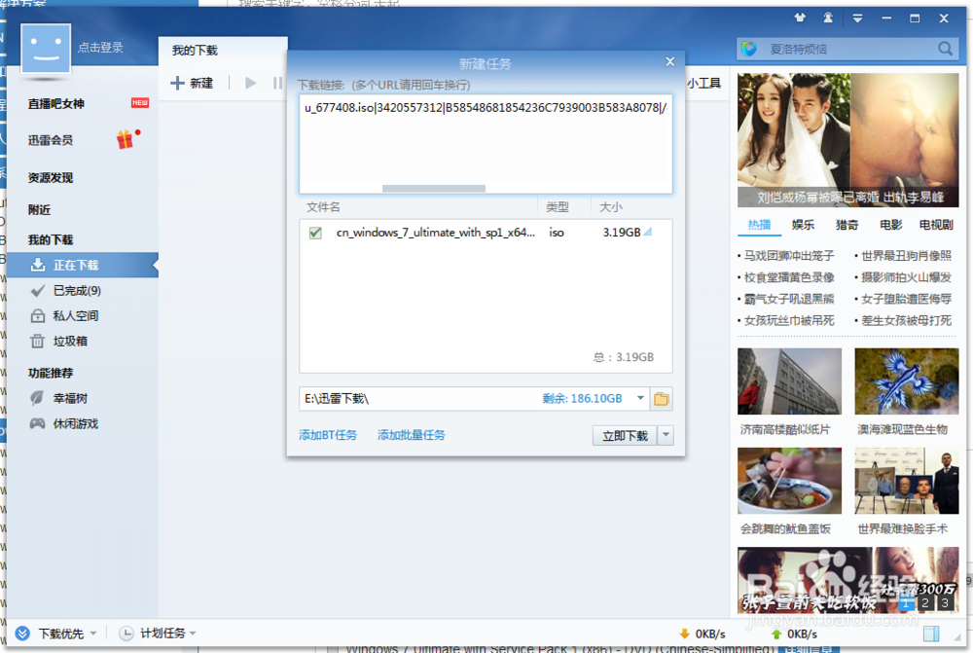Open the 女孩玩丝巾被吊死 news link
The image size is (973, 653).
click(789, 320)
